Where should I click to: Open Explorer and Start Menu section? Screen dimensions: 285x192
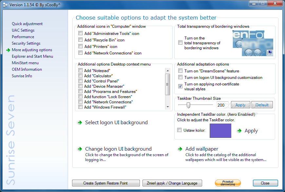coord(32,56)
